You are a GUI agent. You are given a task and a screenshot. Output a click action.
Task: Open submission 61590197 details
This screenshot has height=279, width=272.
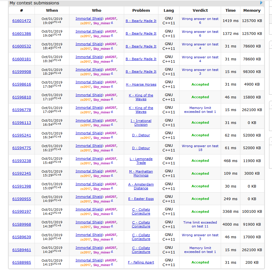[22, 212]
